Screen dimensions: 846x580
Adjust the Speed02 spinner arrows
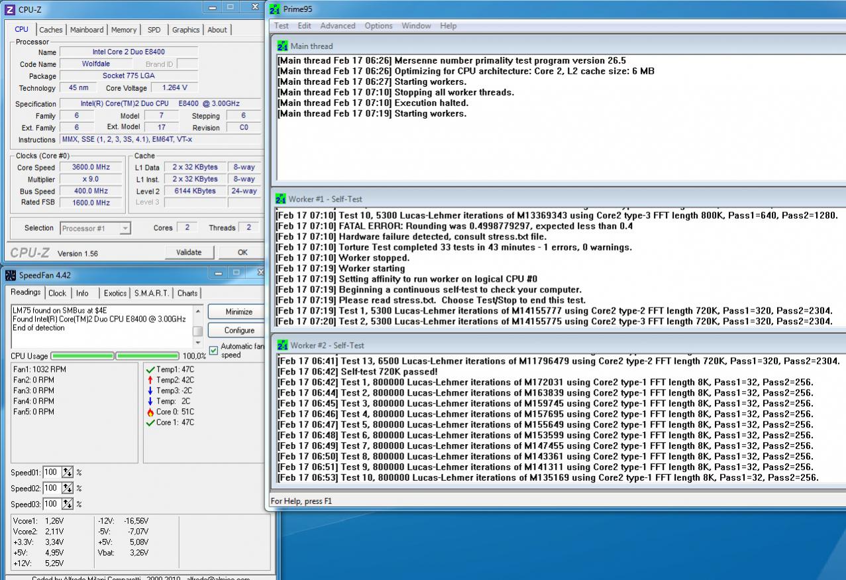point(68,489)
